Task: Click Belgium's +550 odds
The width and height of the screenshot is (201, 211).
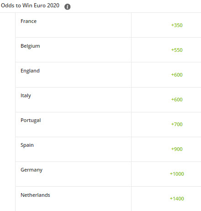Action: coord(177,50)
